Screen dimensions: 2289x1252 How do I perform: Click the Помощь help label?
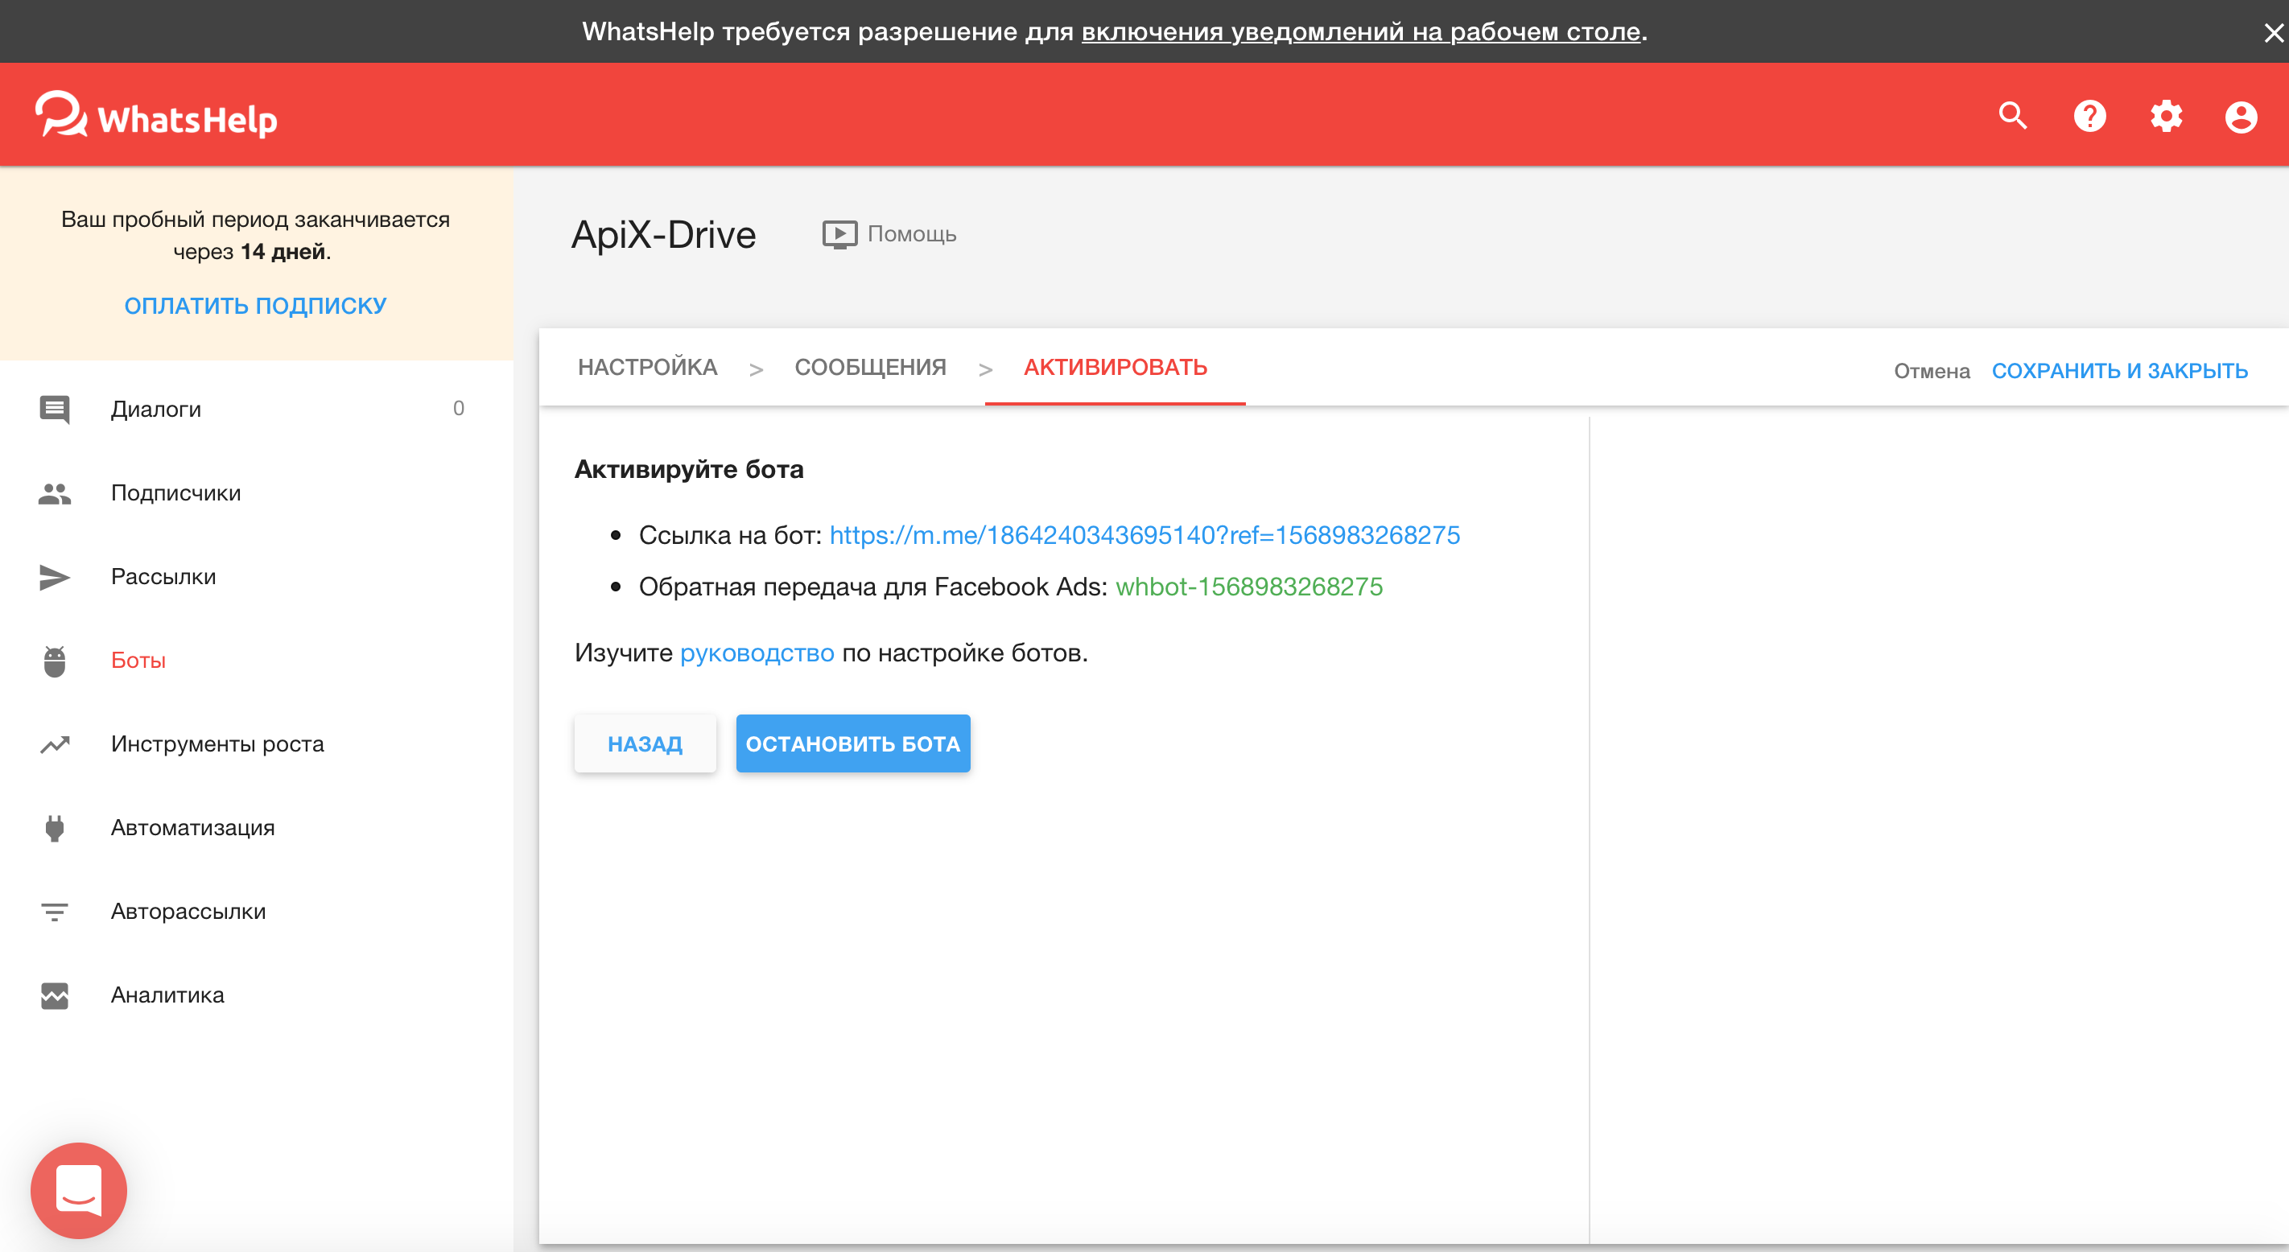click(x=912, y=233)
